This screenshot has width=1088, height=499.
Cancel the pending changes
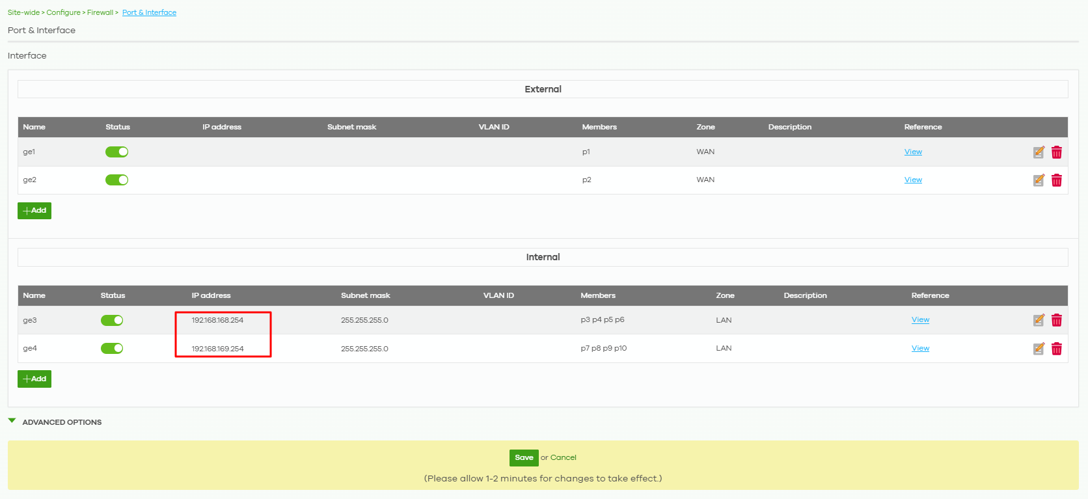[x=564, y=457]
